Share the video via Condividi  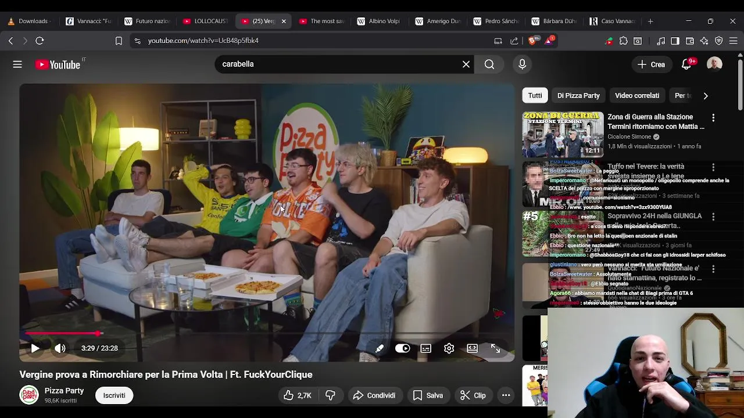(374, 395)
